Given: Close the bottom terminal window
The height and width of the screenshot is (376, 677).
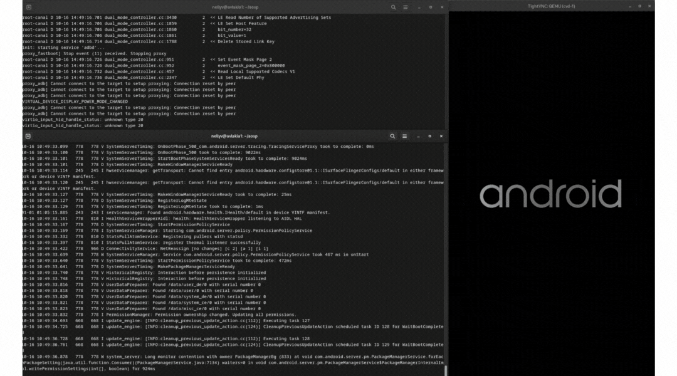Looking at the screenshot, I should 441,136.
